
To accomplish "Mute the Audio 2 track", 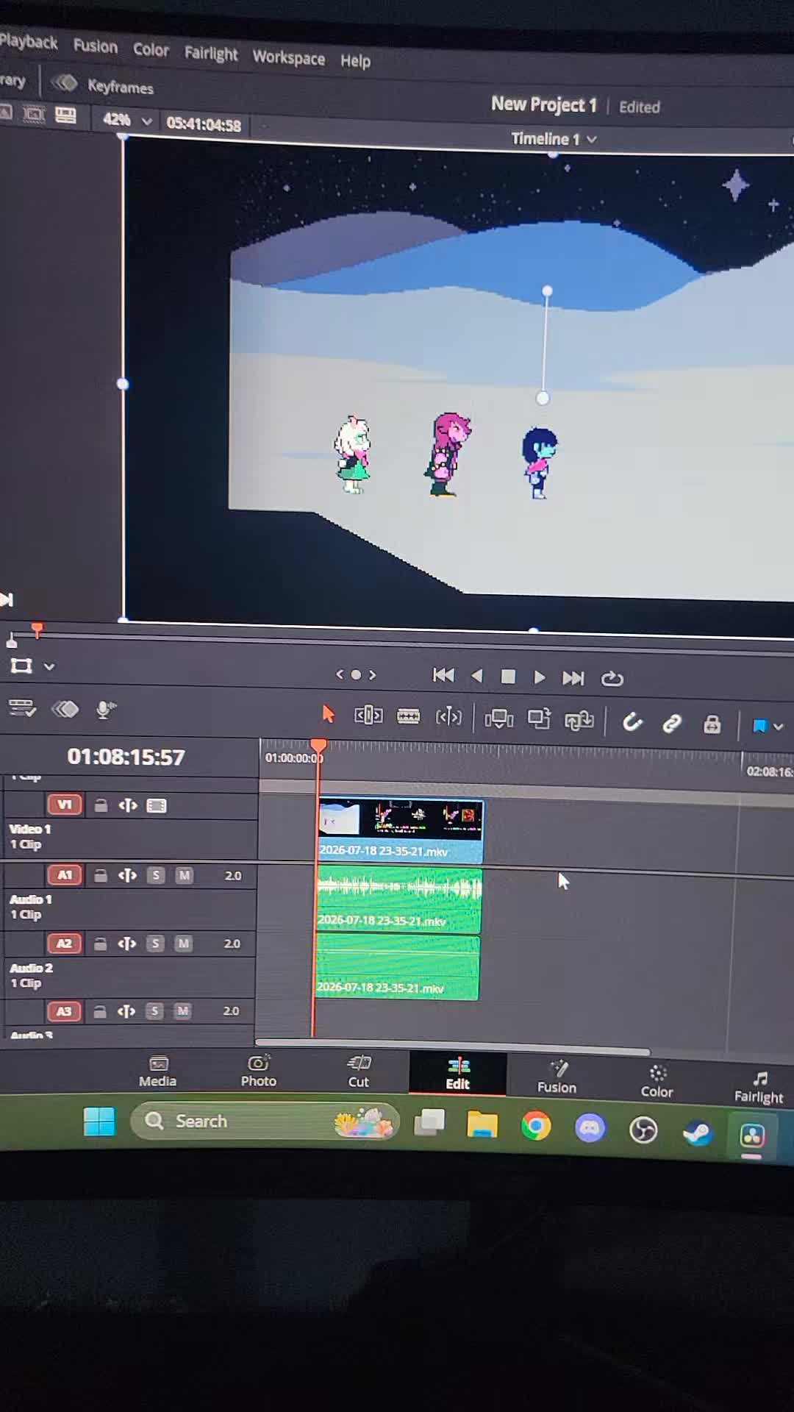I will pos(183,944).
